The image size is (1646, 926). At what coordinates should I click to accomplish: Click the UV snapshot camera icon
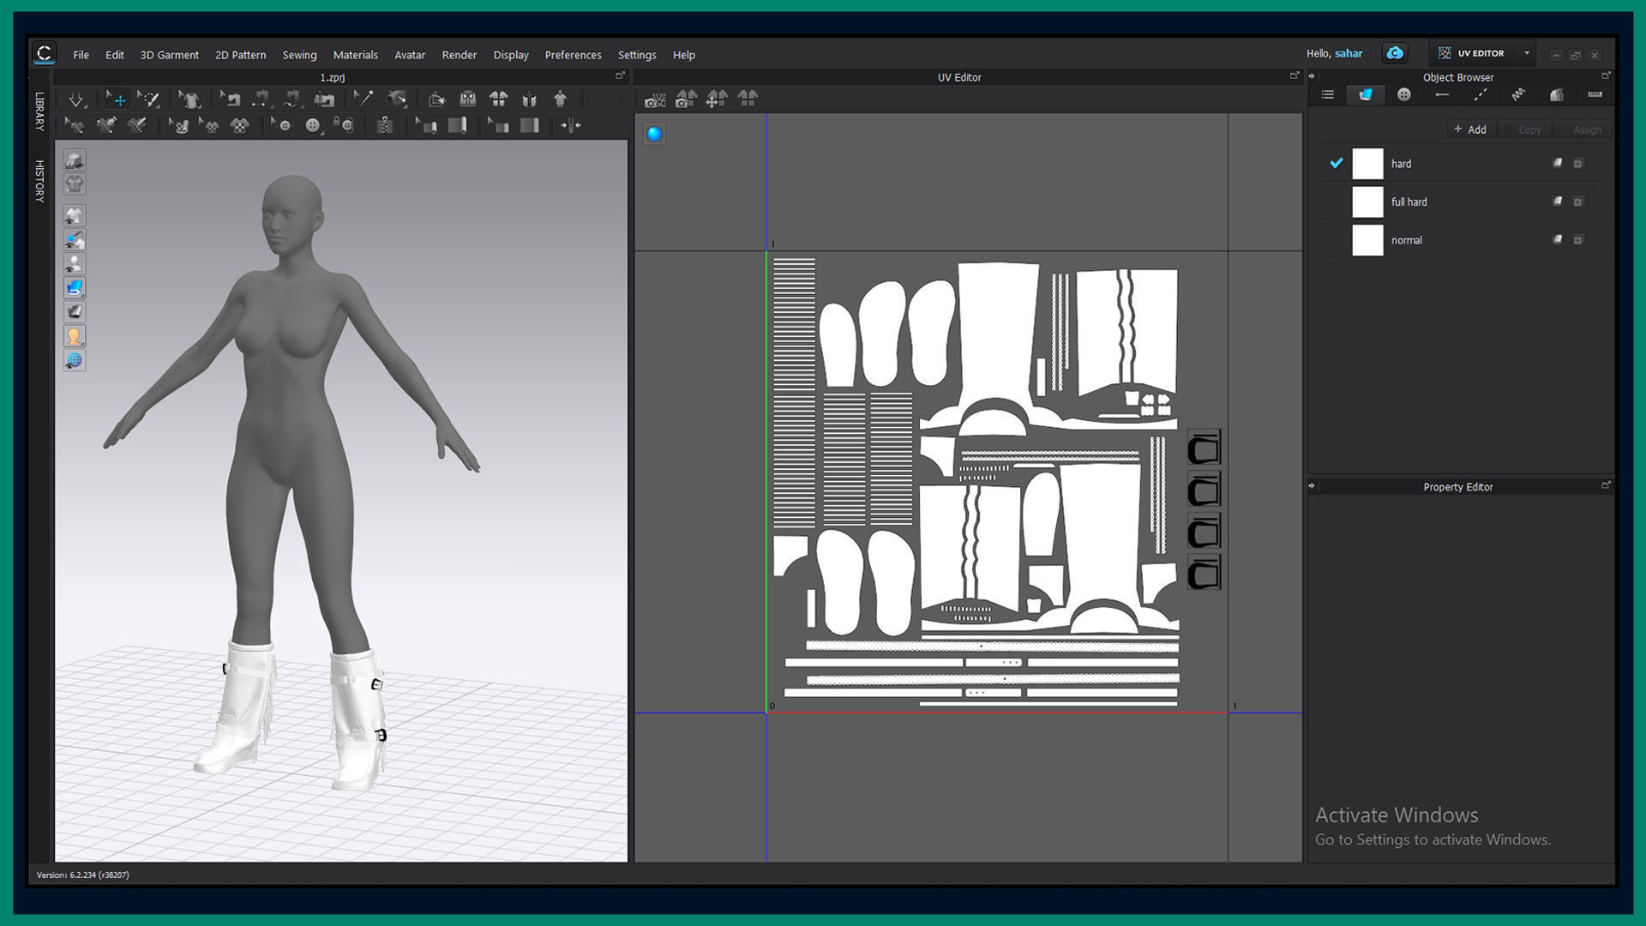coord(655,100)
